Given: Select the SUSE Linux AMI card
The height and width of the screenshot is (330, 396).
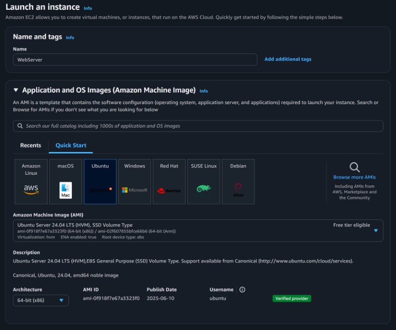Looking at the screenshot, I should pos(204,181).
